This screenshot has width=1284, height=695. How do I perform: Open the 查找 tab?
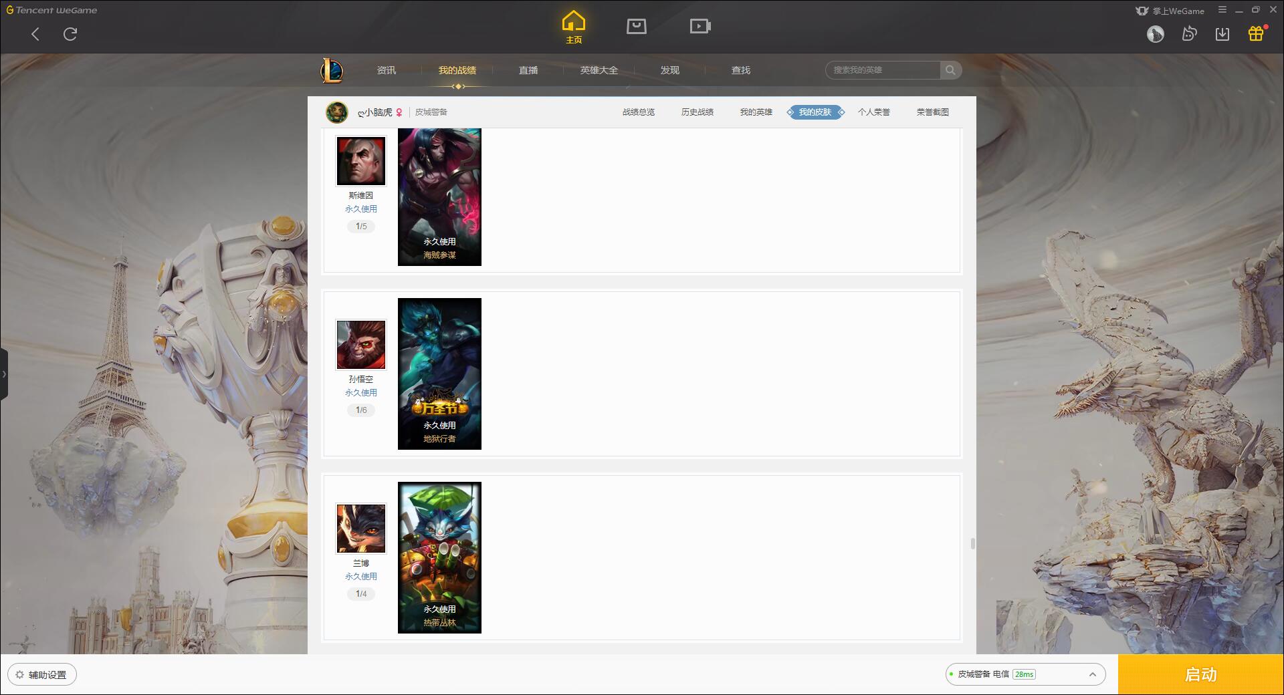click(x=741, y=70)
